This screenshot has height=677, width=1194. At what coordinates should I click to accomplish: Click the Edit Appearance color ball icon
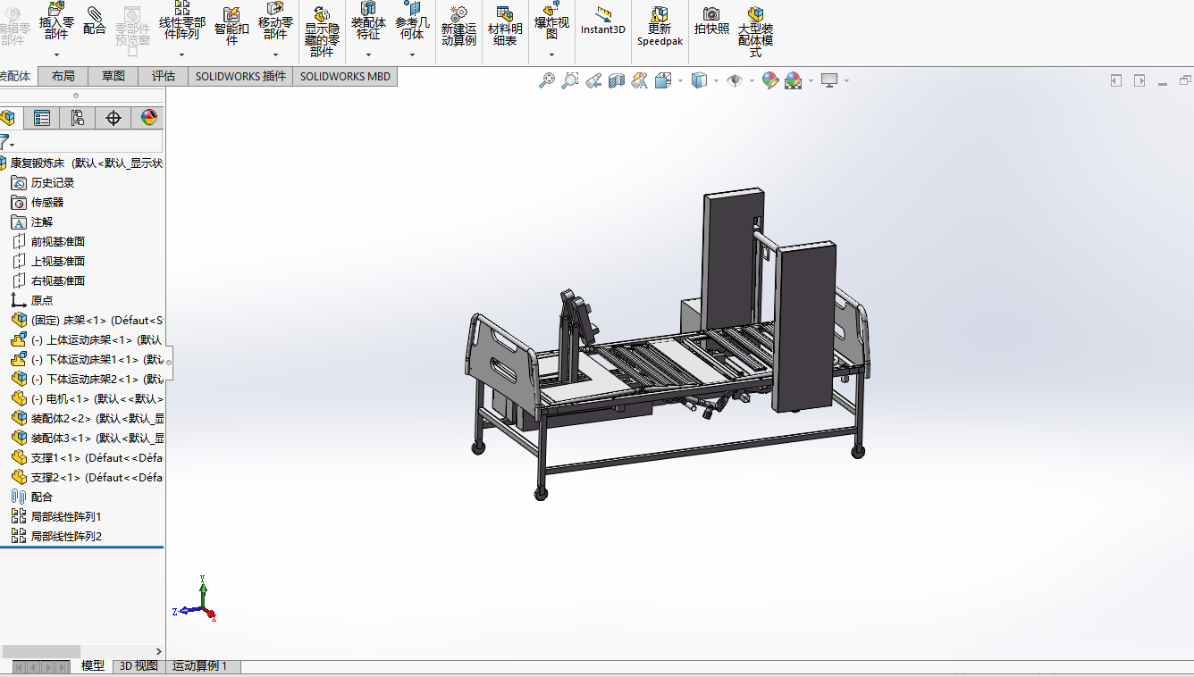769,80
